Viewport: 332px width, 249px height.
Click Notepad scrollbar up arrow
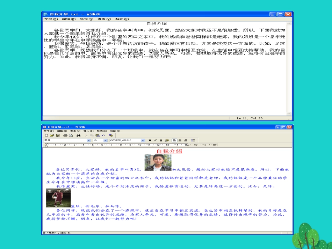coord(289,24)
